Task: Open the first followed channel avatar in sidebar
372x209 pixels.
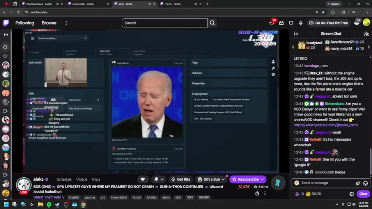Action: click(6, 65)
